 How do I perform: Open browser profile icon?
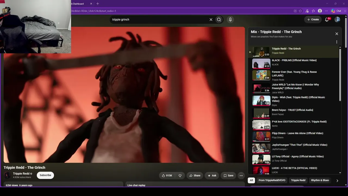pos(320,11)
